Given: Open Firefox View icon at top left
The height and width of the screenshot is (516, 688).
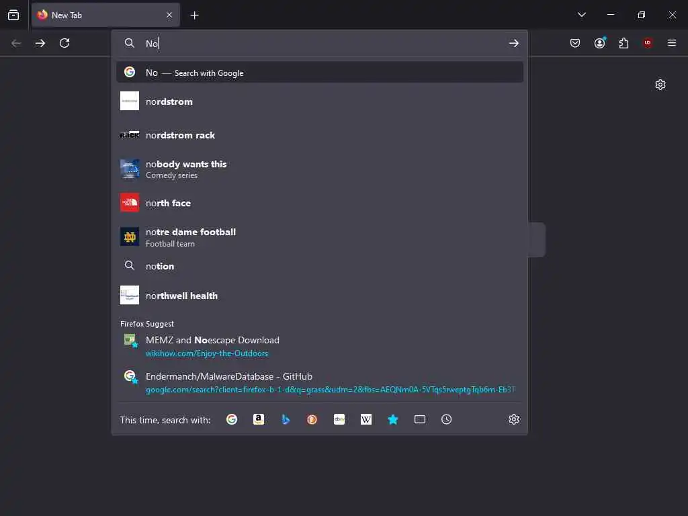Looking at the screenshot, I should click(13, 15).
